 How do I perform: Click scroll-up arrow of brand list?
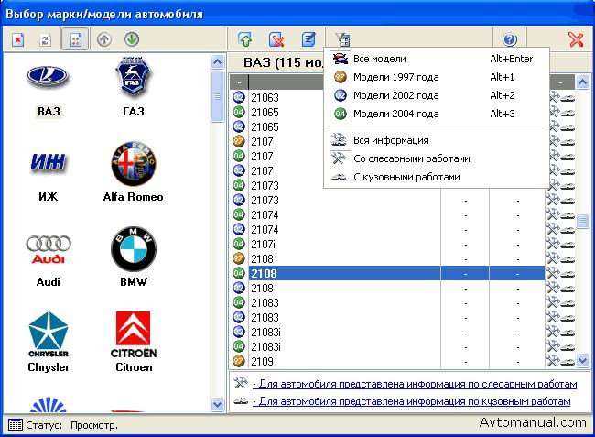218,62
